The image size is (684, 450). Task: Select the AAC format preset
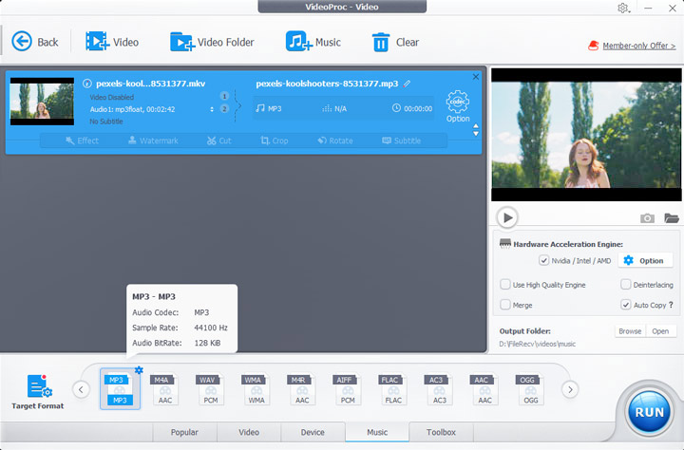point(484,389)
